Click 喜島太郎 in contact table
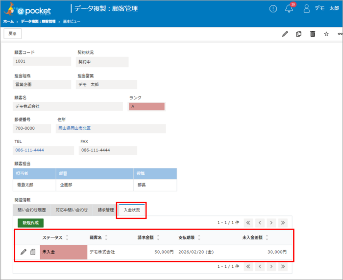This screenshot has height=280, width=343. pyautogui.click(x=25, y=185)
